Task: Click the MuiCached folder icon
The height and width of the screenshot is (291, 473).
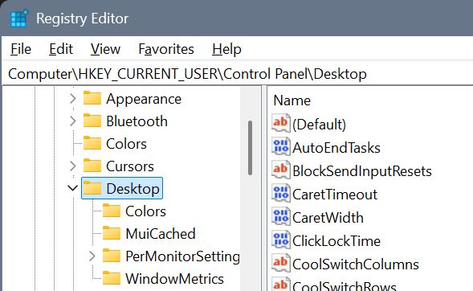Action: pyautogui.click(x=112, y=233)
